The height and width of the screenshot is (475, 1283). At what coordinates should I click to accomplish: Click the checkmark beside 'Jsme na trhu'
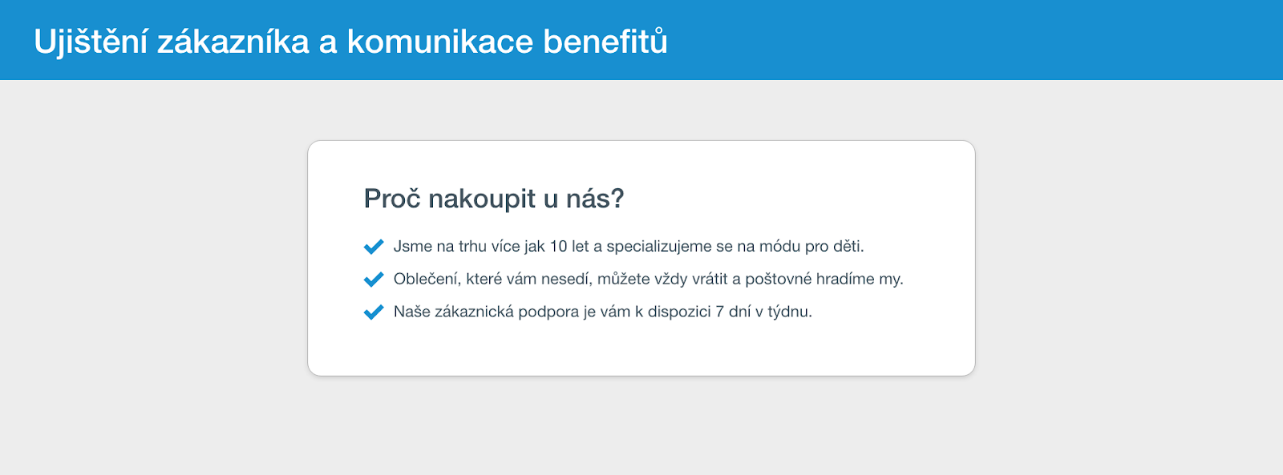coord(374,247)
